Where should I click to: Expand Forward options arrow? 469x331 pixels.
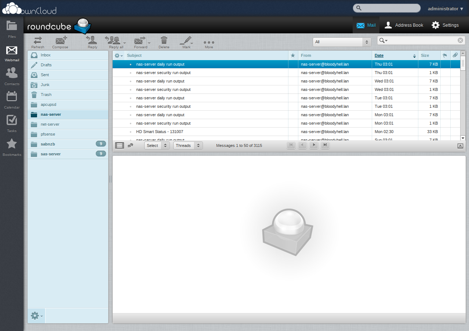149,43
